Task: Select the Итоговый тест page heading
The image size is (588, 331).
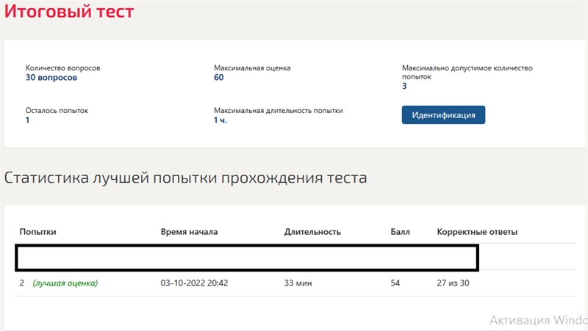Action: click(69, 11)
